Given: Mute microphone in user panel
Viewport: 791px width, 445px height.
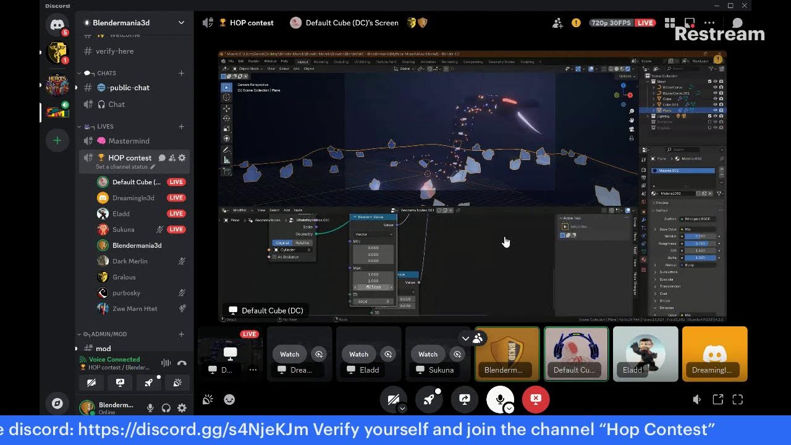Looking at the screenshot, I should pos(150,408).
